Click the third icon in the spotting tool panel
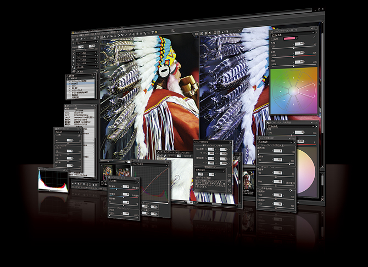 click(x=165, y=156)
